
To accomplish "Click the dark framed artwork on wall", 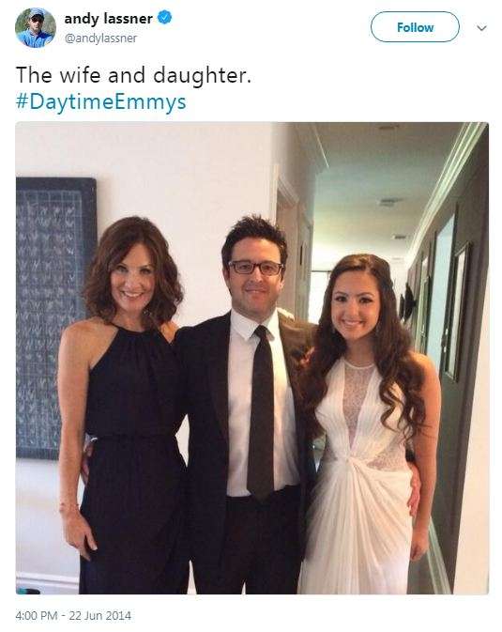I will tap(54, 318).
